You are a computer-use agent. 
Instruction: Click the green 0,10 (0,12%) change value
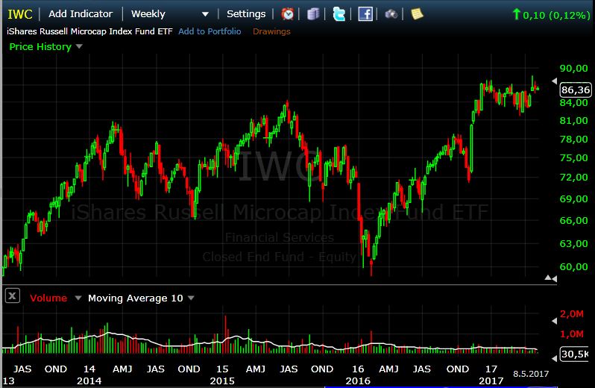tap(556, 15)
